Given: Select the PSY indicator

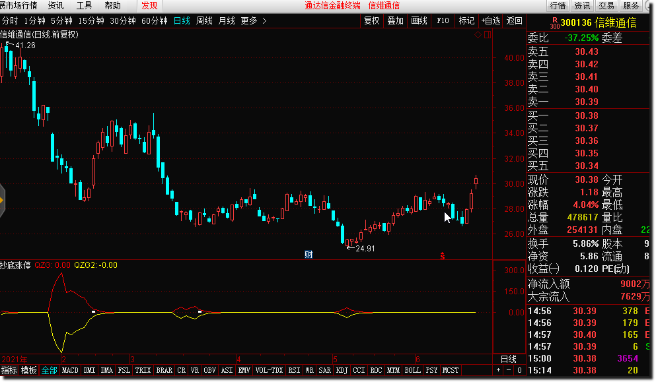Looking at the screenshot, I should (431, 370).
